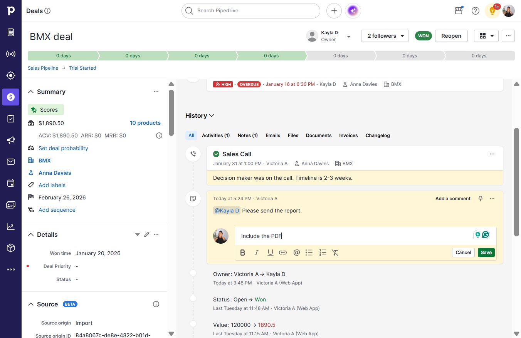This screenshot has height=338, width=521.
Task: Open the layout view dropdown
Action: point(486,36)
